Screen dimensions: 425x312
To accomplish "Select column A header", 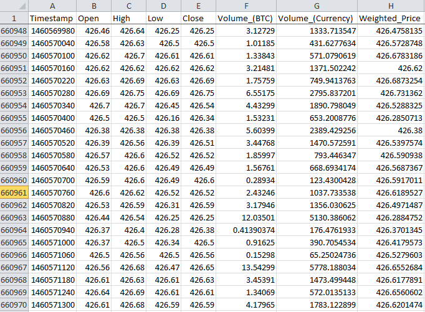I will [52, 6].
